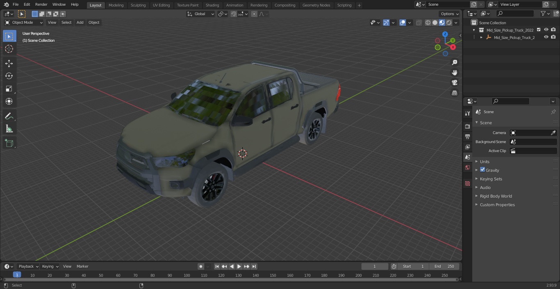Click the Start frame field
The height and width of the screenshot is (289, 560).
tap(413, 266)
